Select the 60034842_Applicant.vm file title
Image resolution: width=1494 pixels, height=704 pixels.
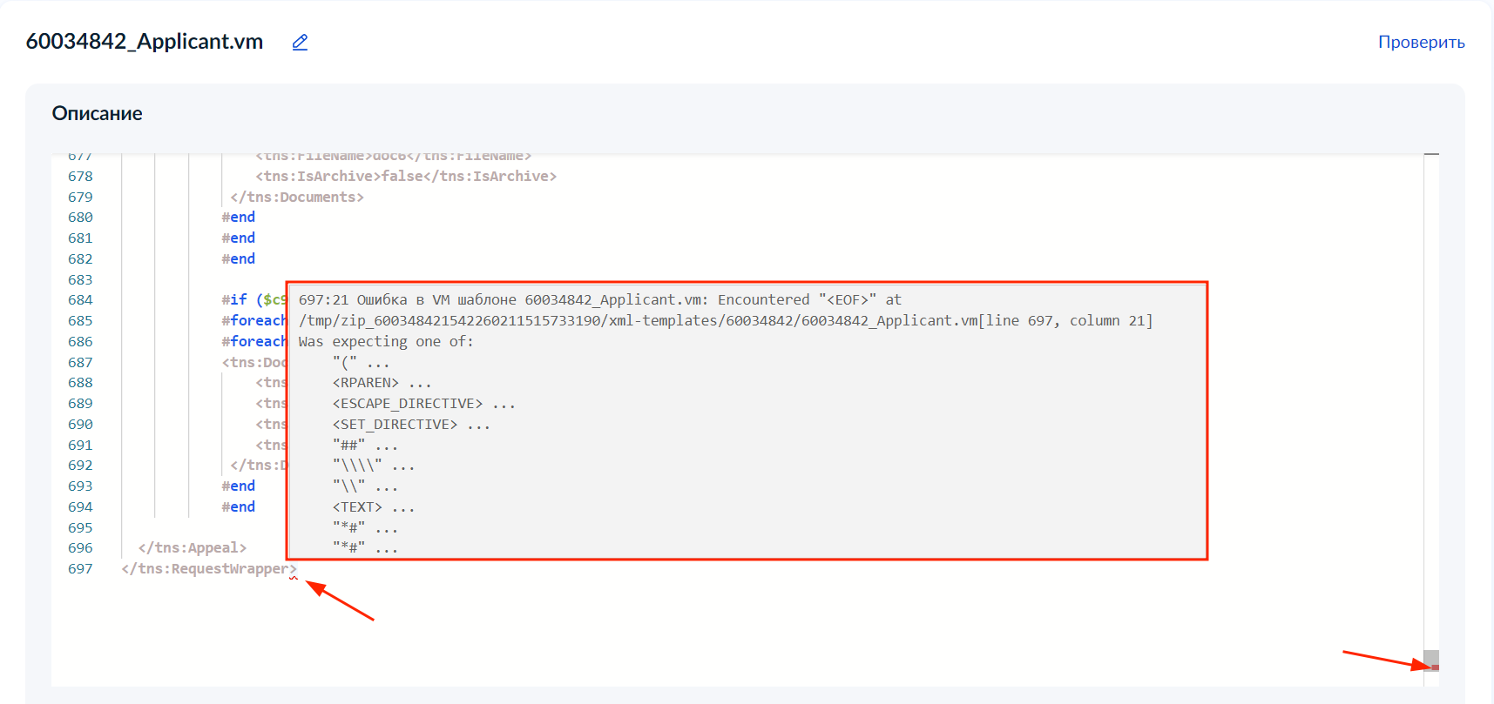coord(145,42)
